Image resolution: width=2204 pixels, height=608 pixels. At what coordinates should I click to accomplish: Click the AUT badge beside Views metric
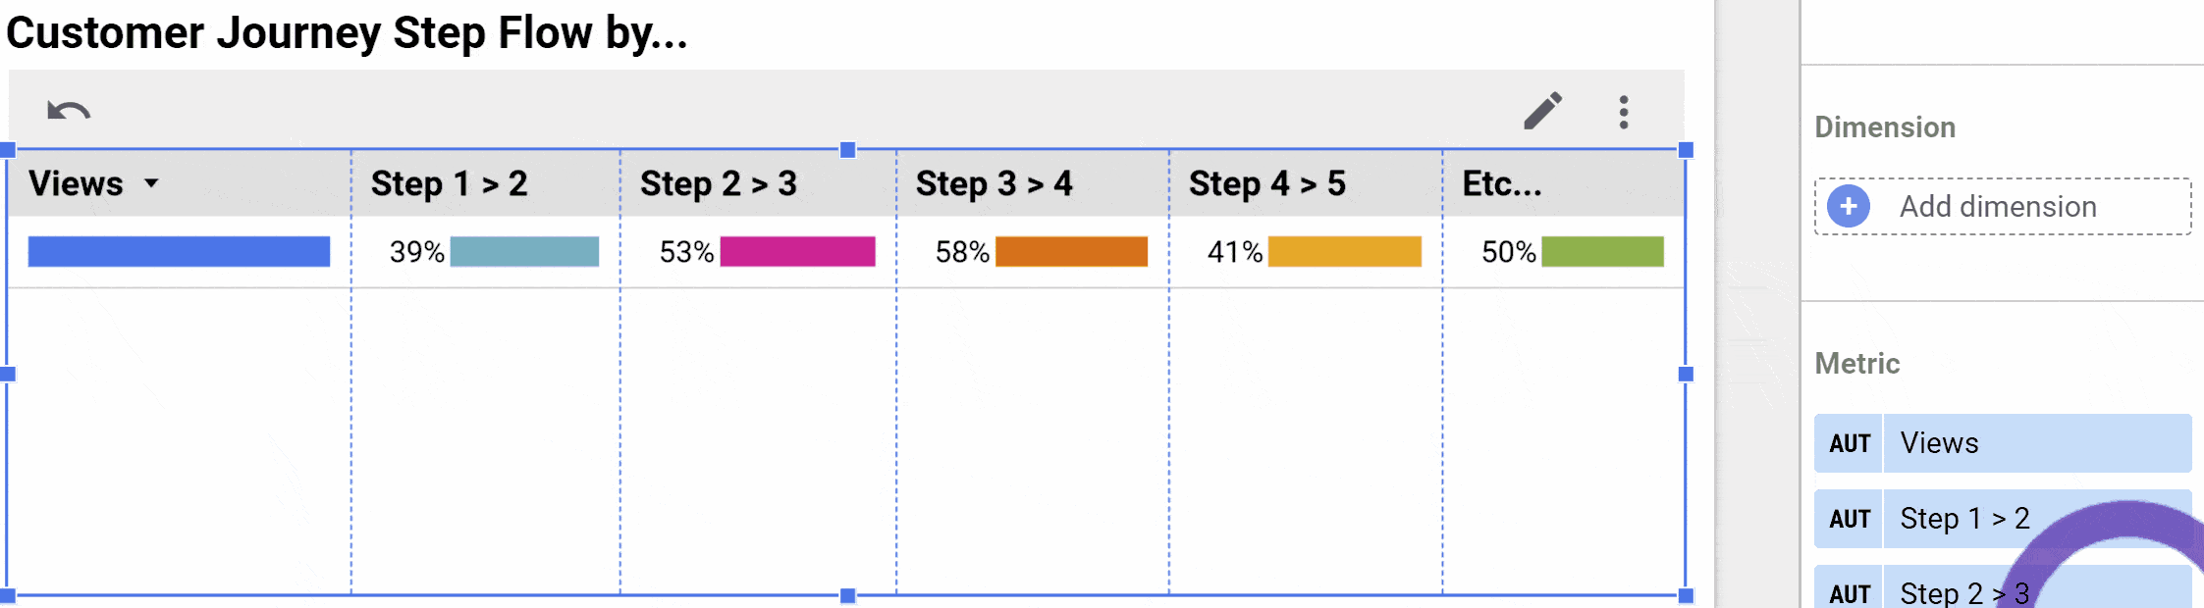click(x=1849, y=443)
